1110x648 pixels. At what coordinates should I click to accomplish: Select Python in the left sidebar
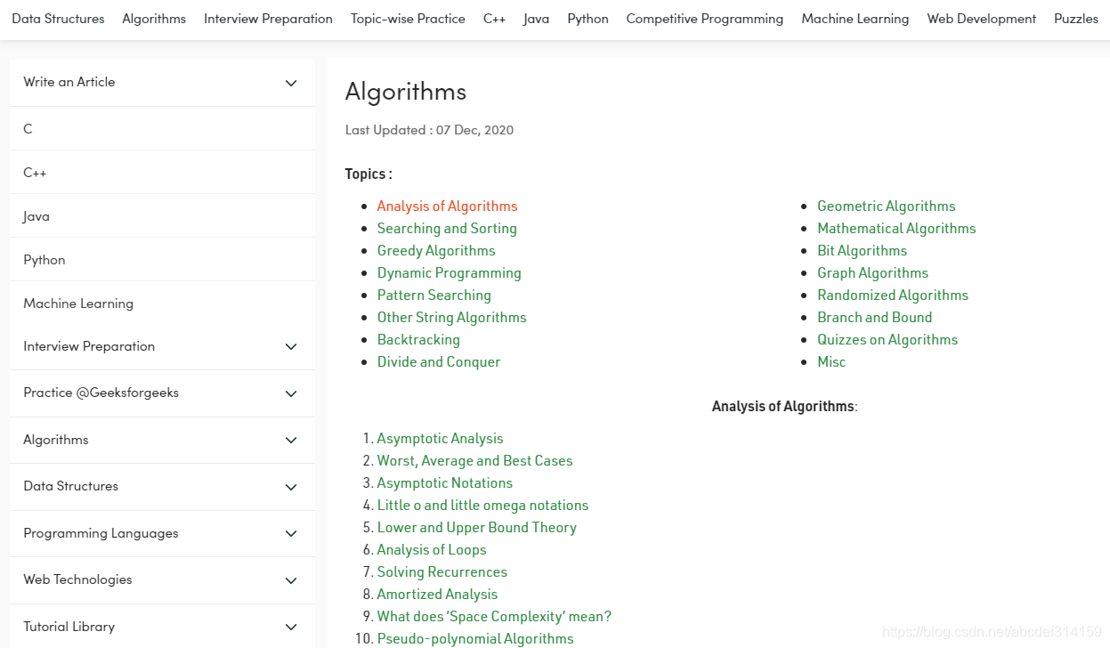tap(45, 260)
